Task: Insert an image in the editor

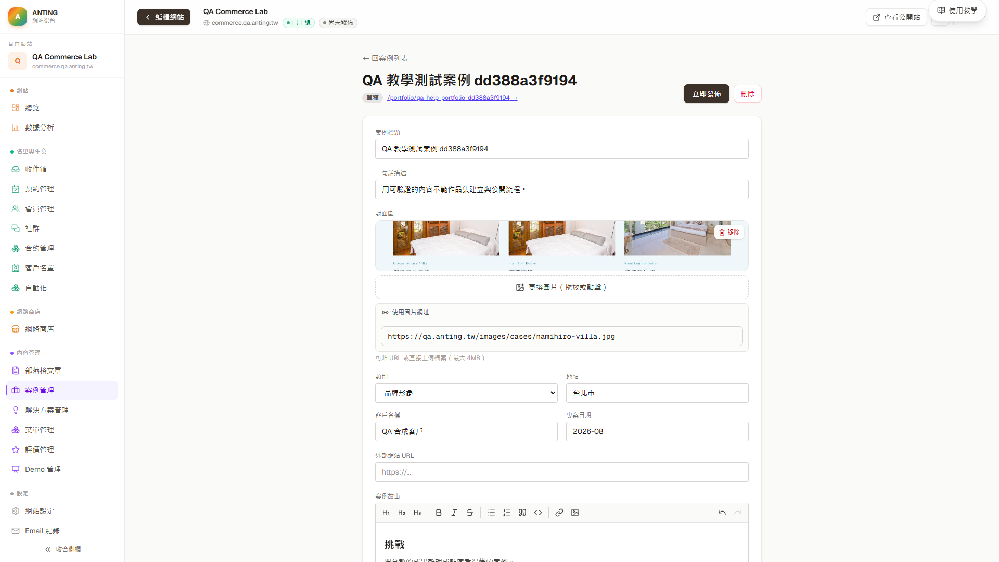Action: pyautogui.click(x=575, y=513)
